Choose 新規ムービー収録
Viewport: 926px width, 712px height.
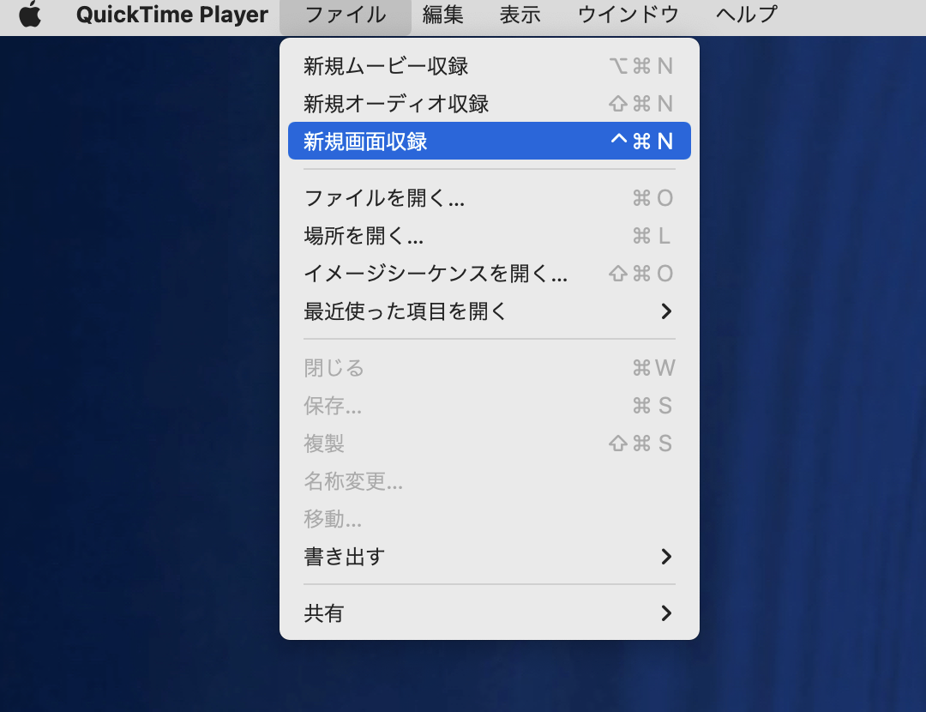(489, 65)
